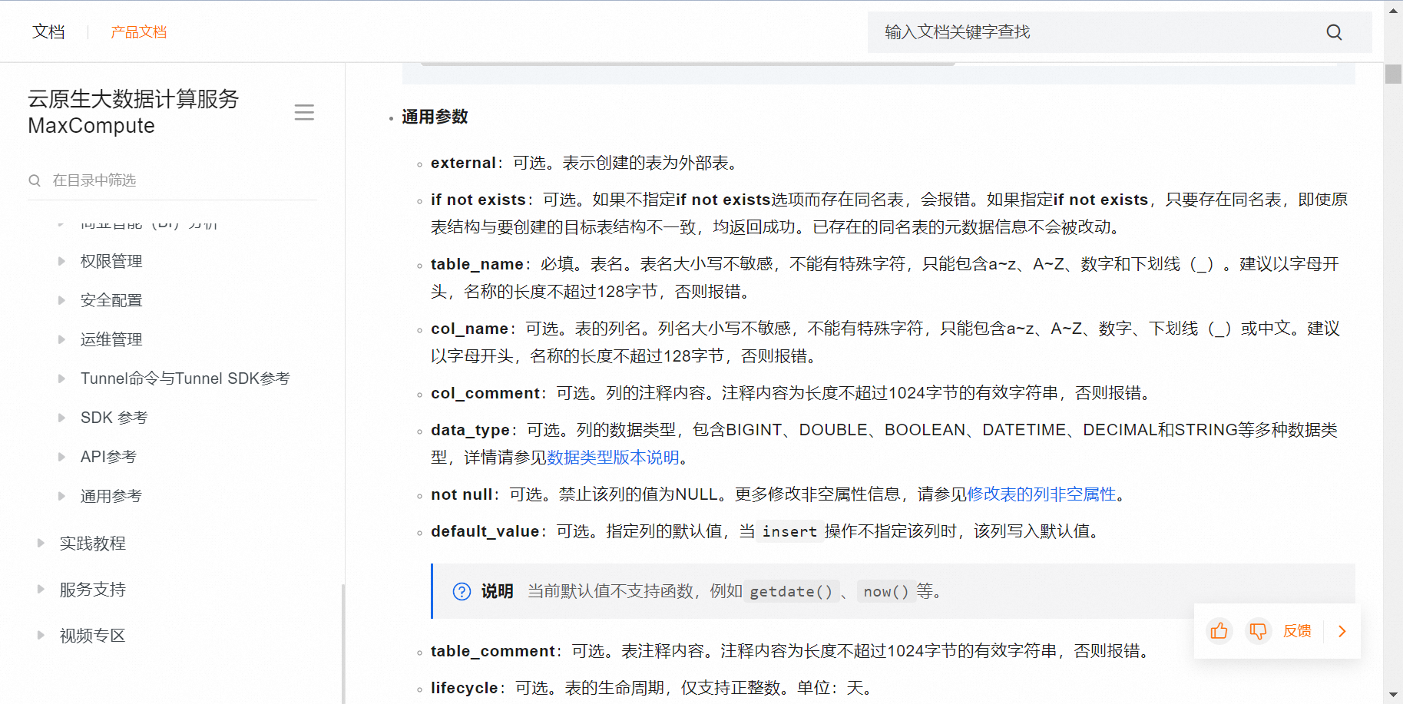Click the getdate() code snippet
This screenshot has height=704, width=1403.
(x=791, y=591)
